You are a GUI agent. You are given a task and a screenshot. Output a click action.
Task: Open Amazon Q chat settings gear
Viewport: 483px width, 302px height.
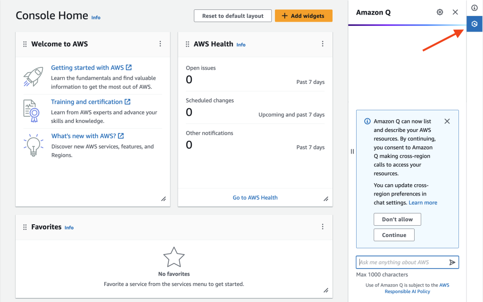[440, 12]
